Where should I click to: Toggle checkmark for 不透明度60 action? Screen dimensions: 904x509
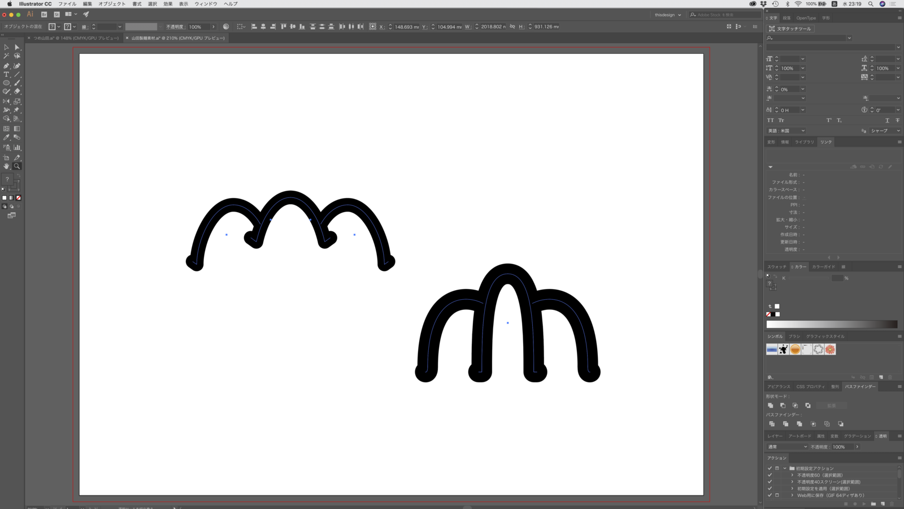(770, 475)
